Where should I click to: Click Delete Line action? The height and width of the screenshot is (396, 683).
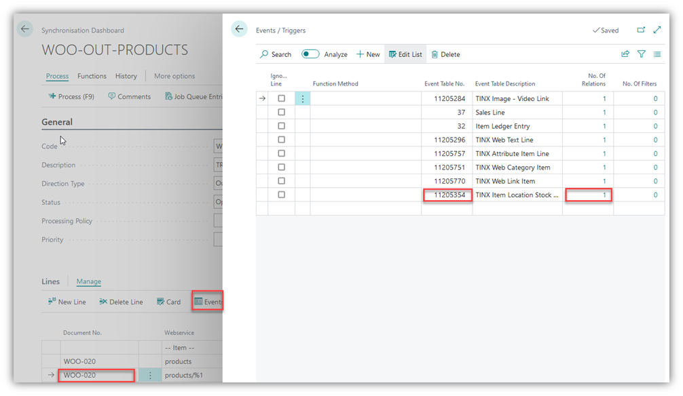coord(121,302)
